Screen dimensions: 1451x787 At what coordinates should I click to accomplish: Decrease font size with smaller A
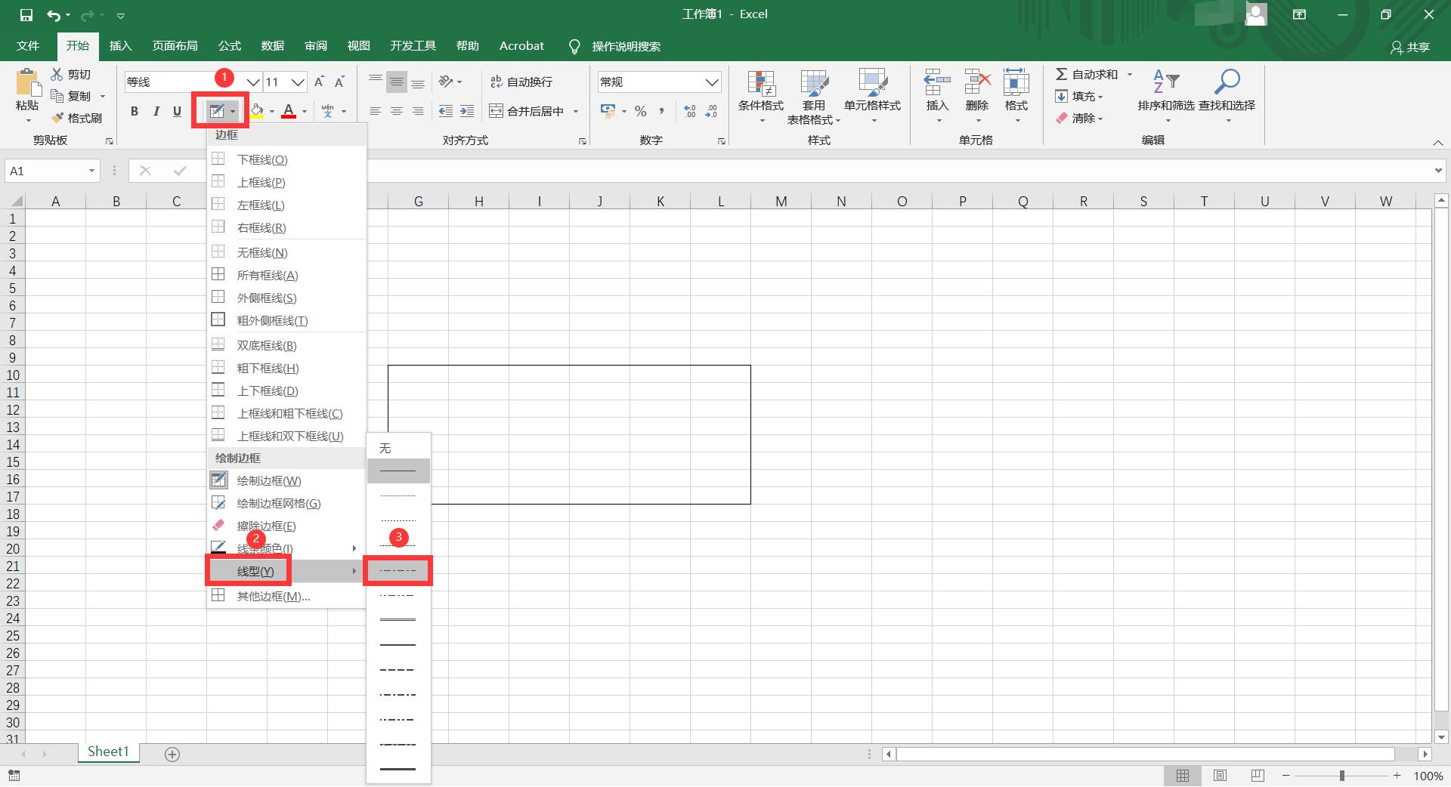point(339,82)
